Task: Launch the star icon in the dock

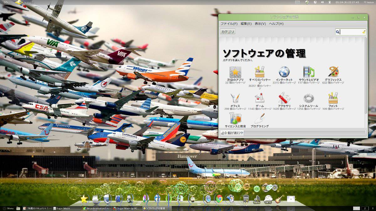Action: pyautogui.click(x=84, y=199)
